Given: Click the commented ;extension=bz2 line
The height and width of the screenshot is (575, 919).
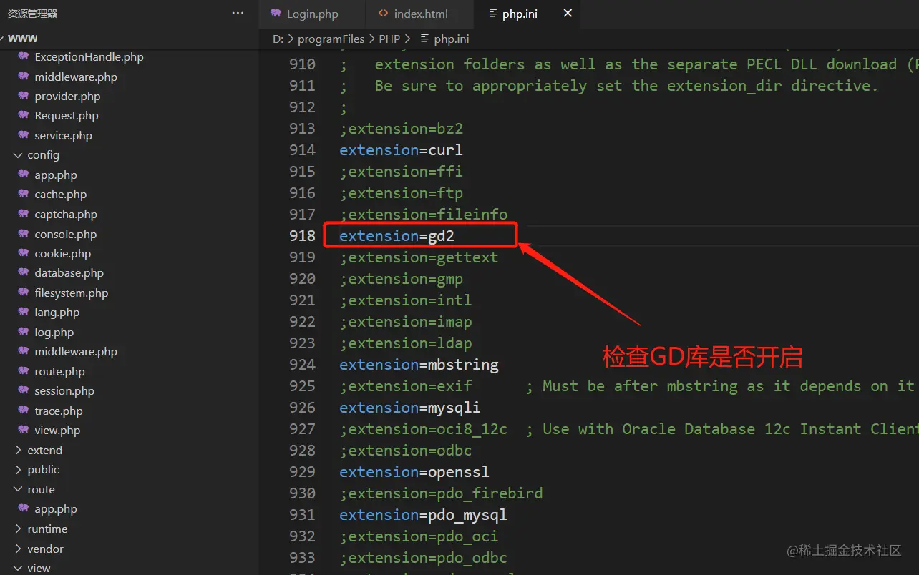Looking at the screenshot, I should click(x=401, y=128).
